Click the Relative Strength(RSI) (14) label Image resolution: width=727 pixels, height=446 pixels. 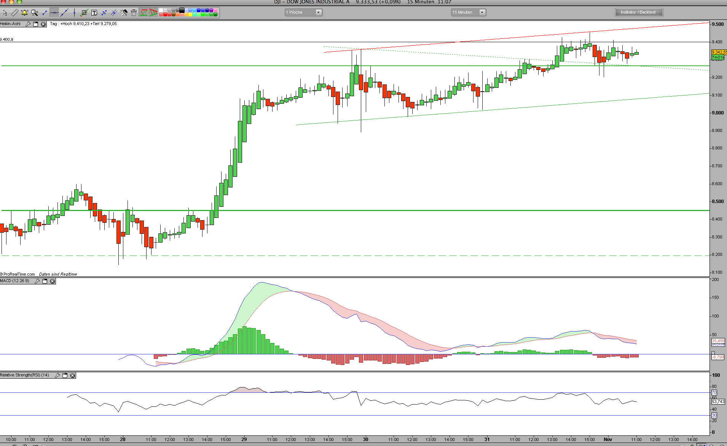(25, 375)
